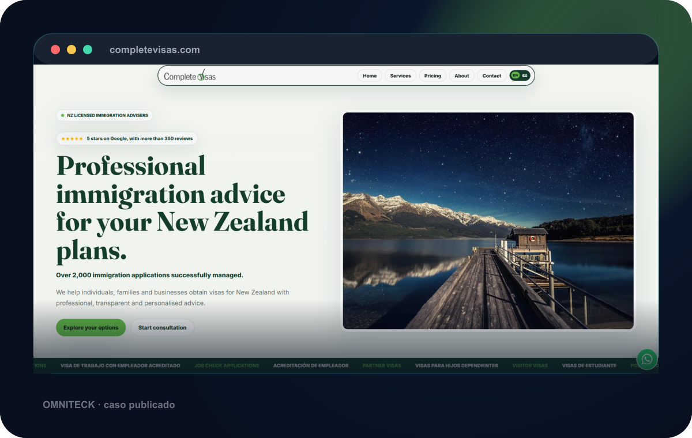Click the 5 stars on Google reviews badge
The height and width of the screenshot is (438, 692).
pos(127,138)
